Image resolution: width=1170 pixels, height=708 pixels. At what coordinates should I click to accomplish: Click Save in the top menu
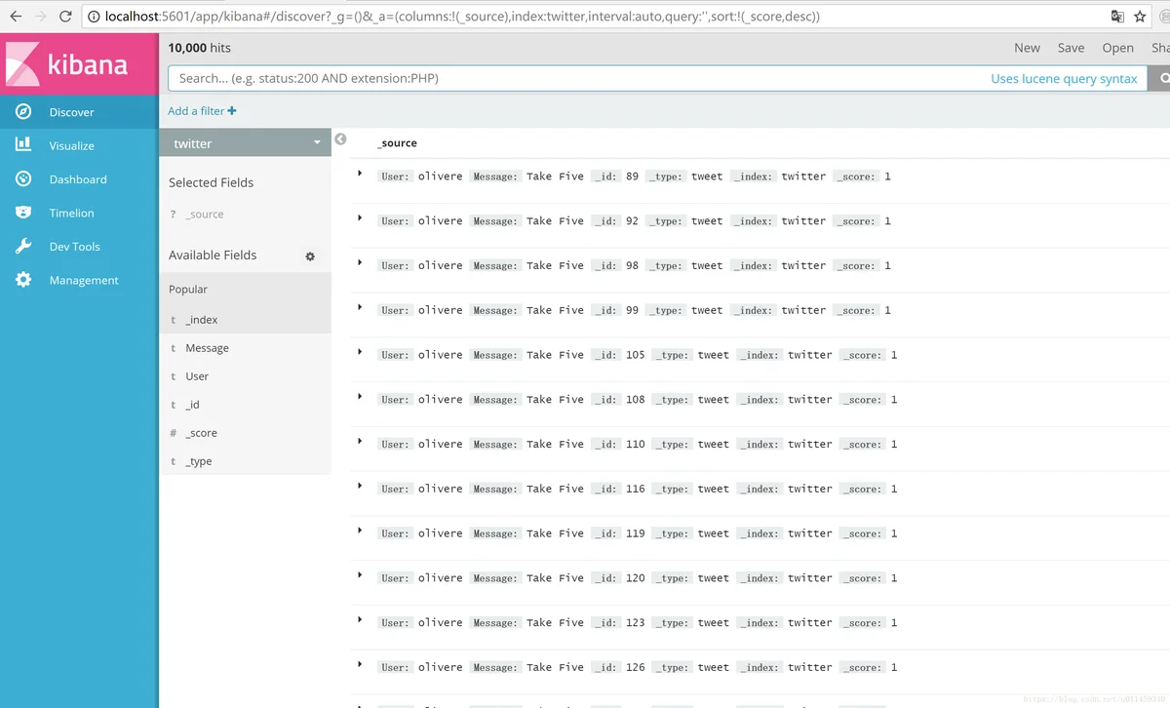[x=1071, y=48]
